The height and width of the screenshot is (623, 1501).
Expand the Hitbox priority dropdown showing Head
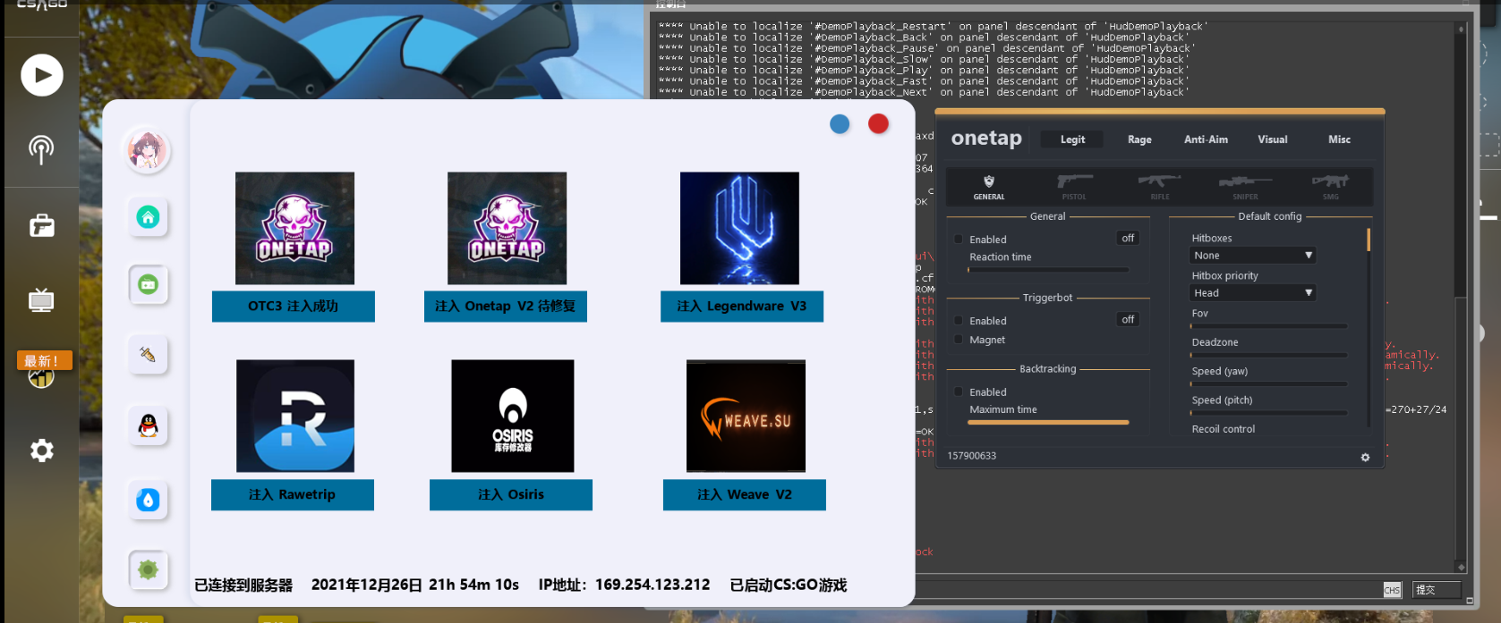click(1252, 293)
